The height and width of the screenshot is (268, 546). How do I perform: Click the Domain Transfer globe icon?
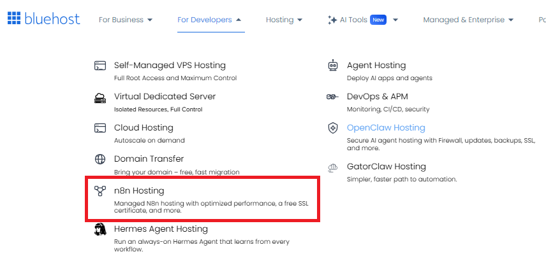point(100,159)
